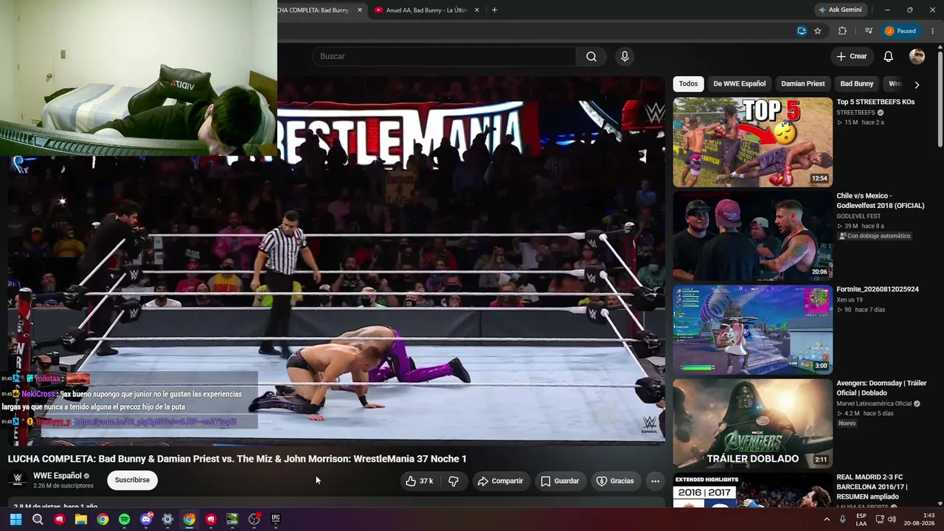This screenshot has height=531, width=944.
Task: Open the Avengers: Doomsday trailer thumbnail
Action: 752,423
